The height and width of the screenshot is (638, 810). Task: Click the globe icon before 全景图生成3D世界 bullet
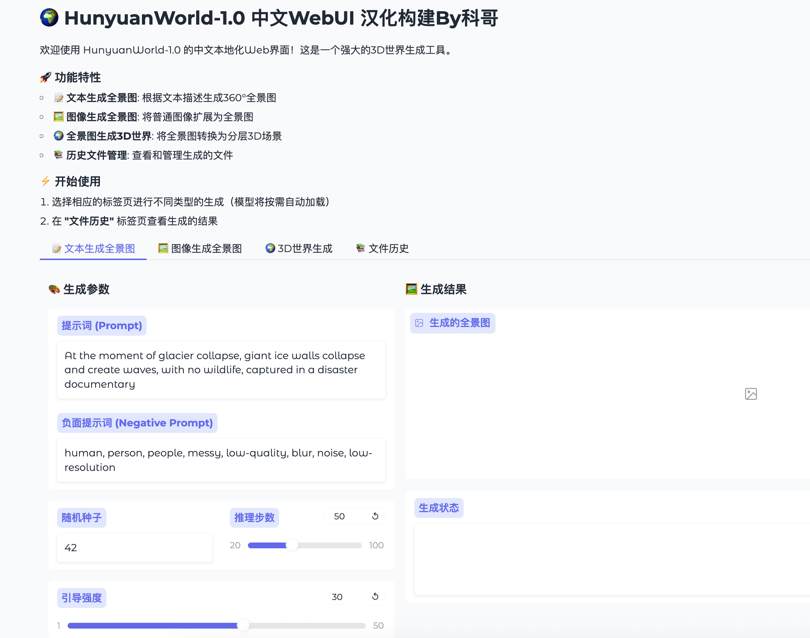pyautogui.click(x=58, y=136)
